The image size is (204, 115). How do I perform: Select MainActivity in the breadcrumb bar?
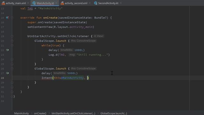[21, 113]
